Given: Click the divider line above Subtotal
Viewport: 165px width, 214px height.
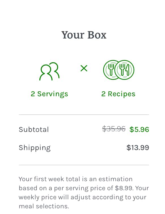Looking at the screenshot, I should [84, 115].
